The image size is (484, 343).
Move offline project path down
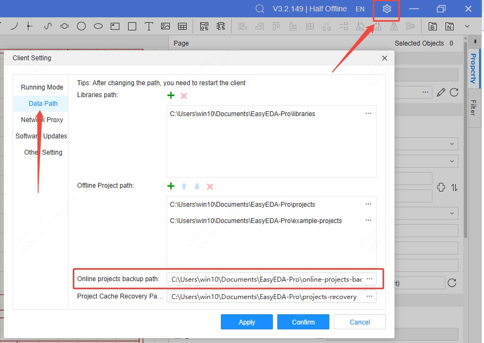coord(197,186)
